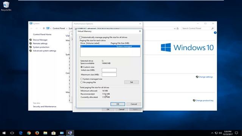242x136 pixels.
Task: Select System managed size radio button
Action: tap(82, 79)
